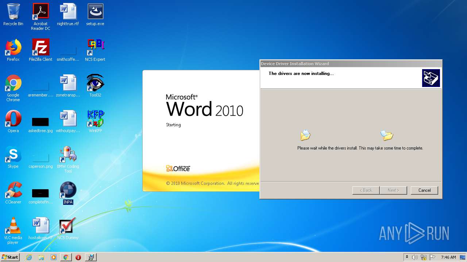The width and height of the screenshot is (467, 262).
Task: Open Skype desktop shortcut
Action: [x=13, y=157]
